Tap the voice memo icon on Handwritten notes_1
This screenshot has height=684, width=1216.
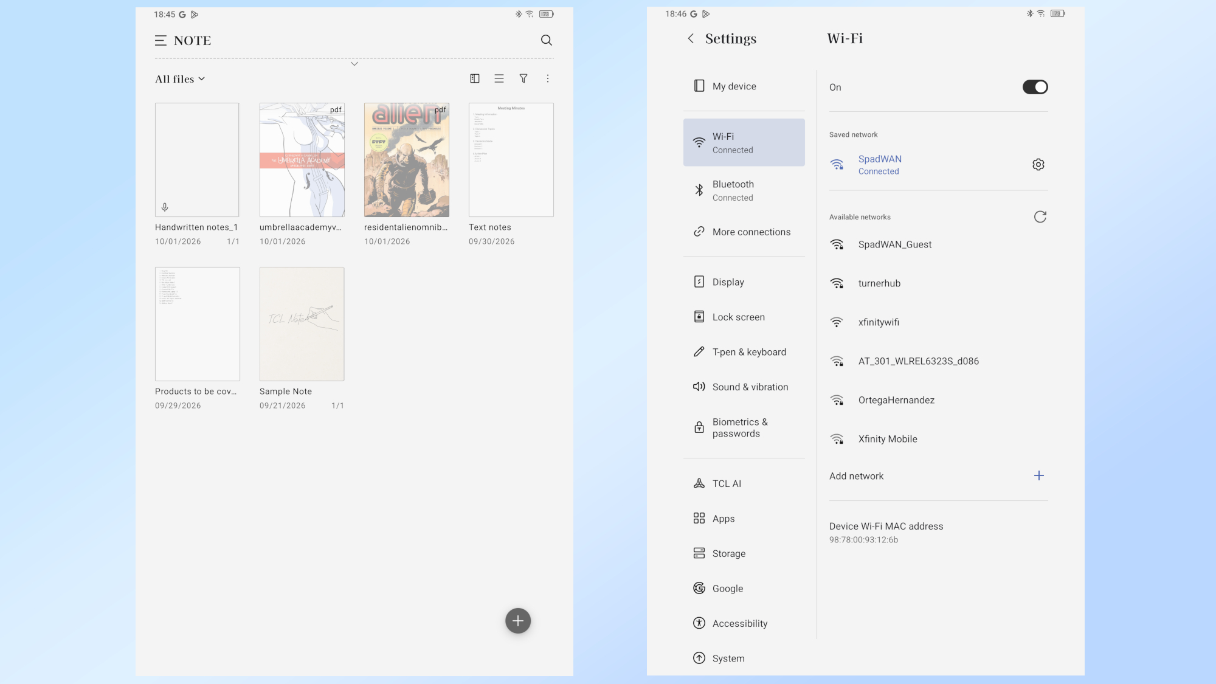click(165, 207)
